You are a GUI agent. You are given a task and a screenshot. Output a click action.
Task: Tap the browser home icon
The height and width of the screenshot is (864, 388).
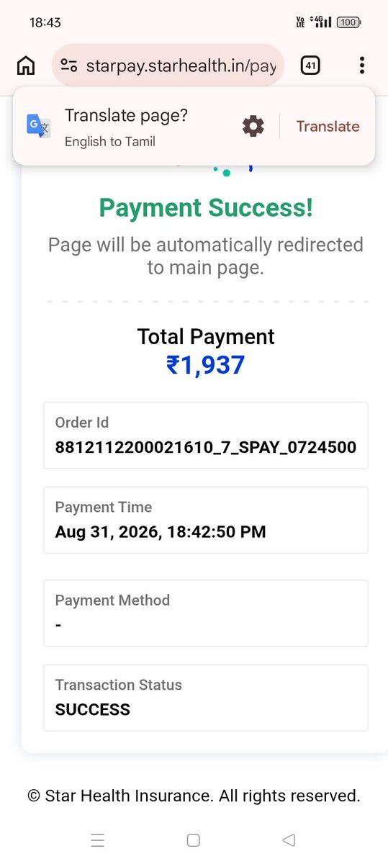pyautogui.click(x=25, y=66)
